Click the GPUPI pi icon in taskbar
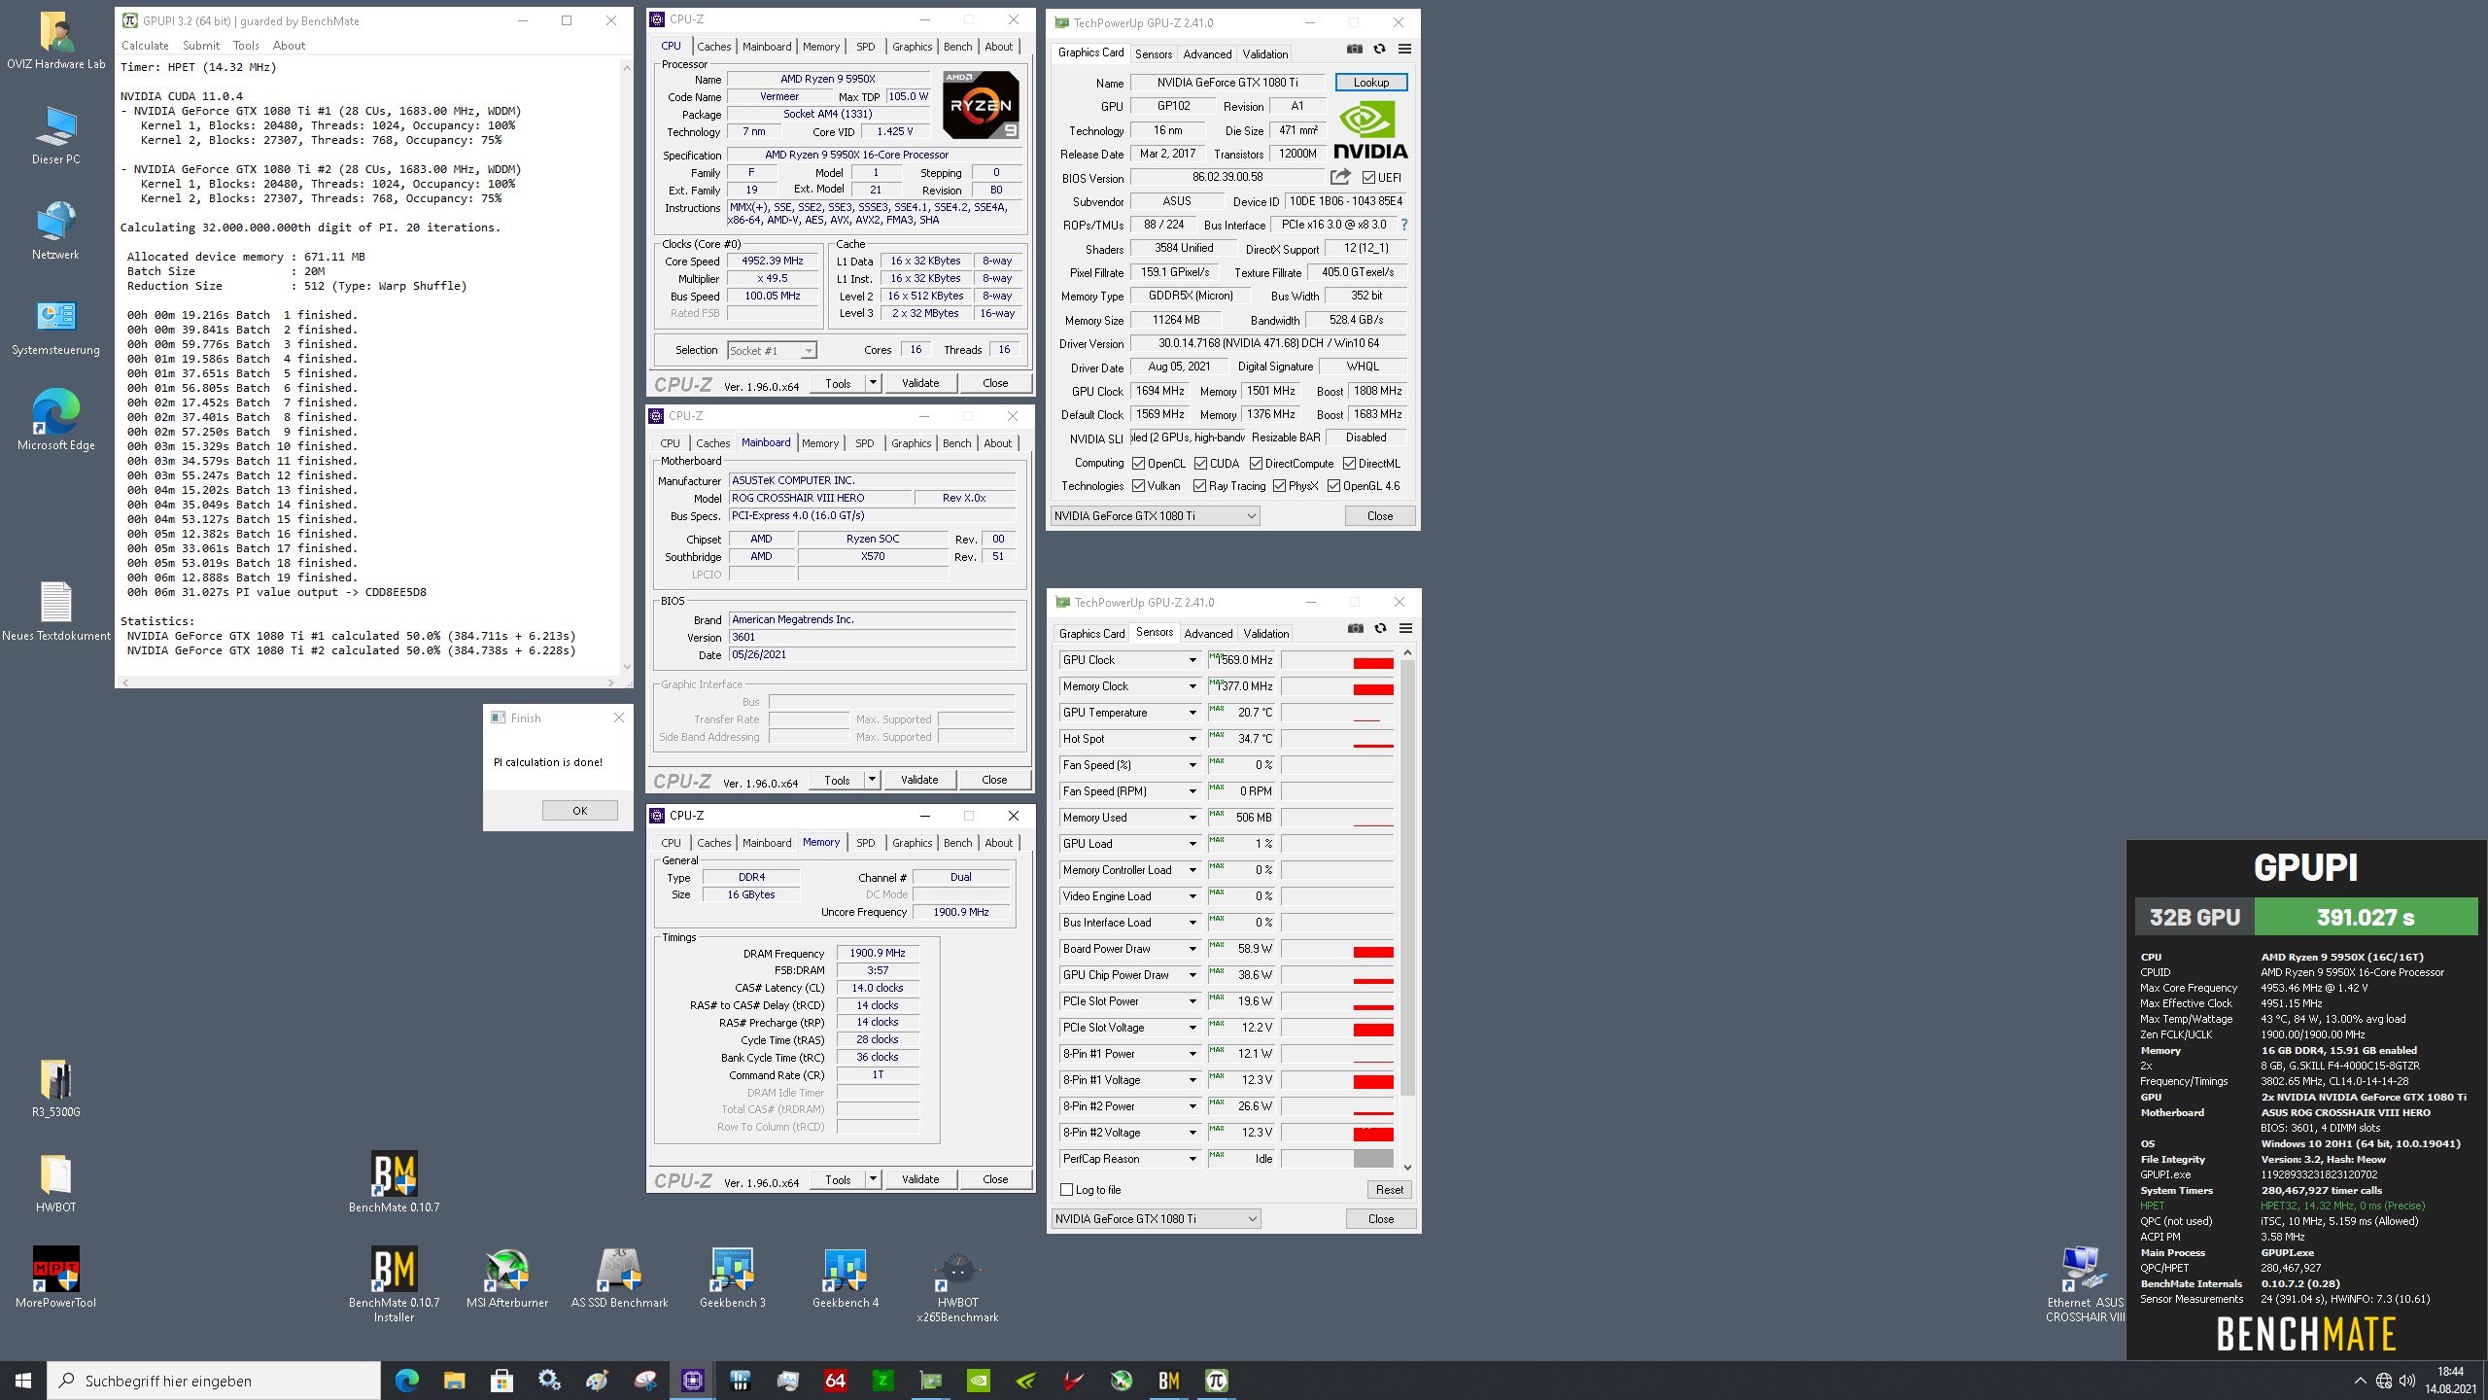Screen dimensions: 2488x1400 1216,1380
